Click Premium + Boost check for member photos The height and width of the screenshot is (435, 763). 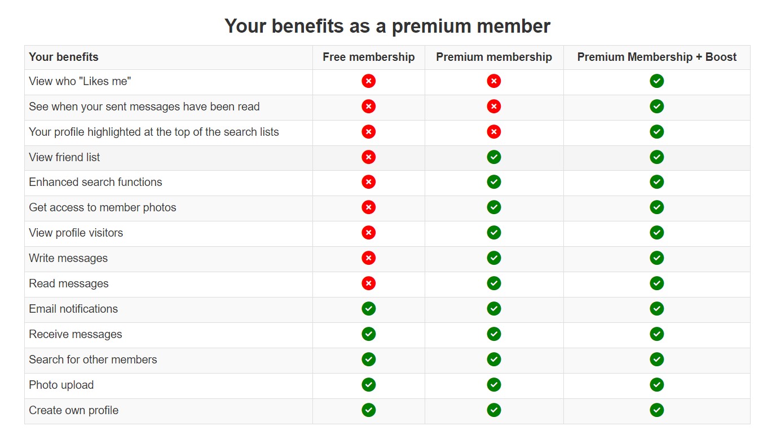[x=656, y=207]
